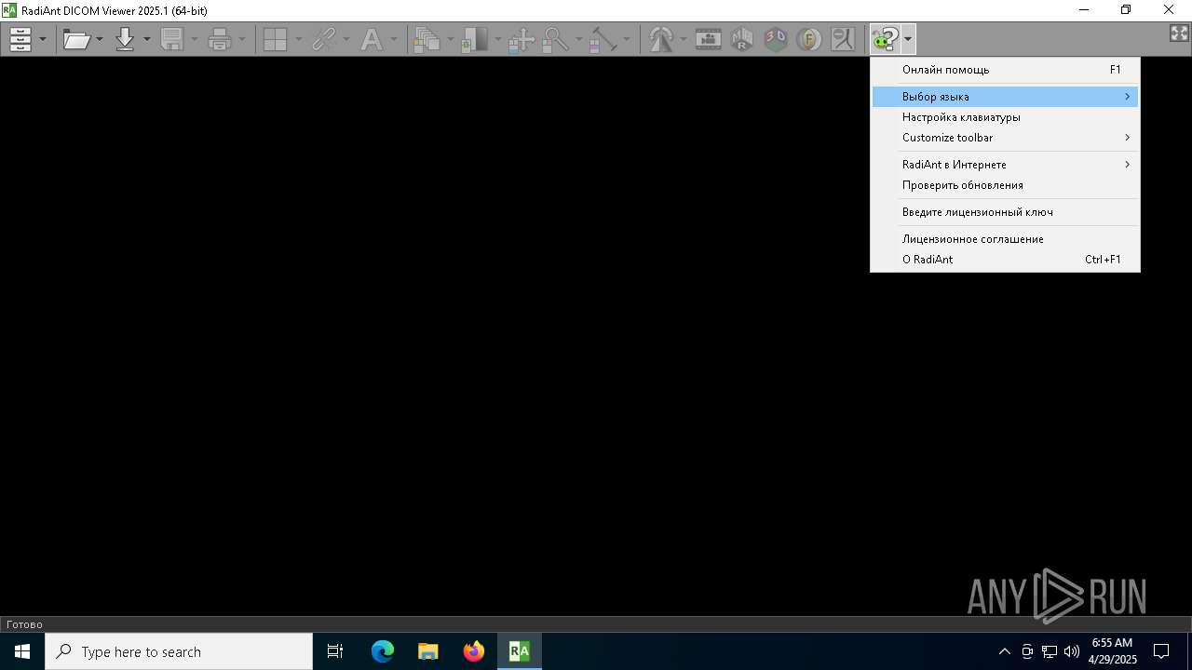Click the window level contrast icon
Image resolution: width=1192 pixels, height=670 pixels.
coord(475,39)
